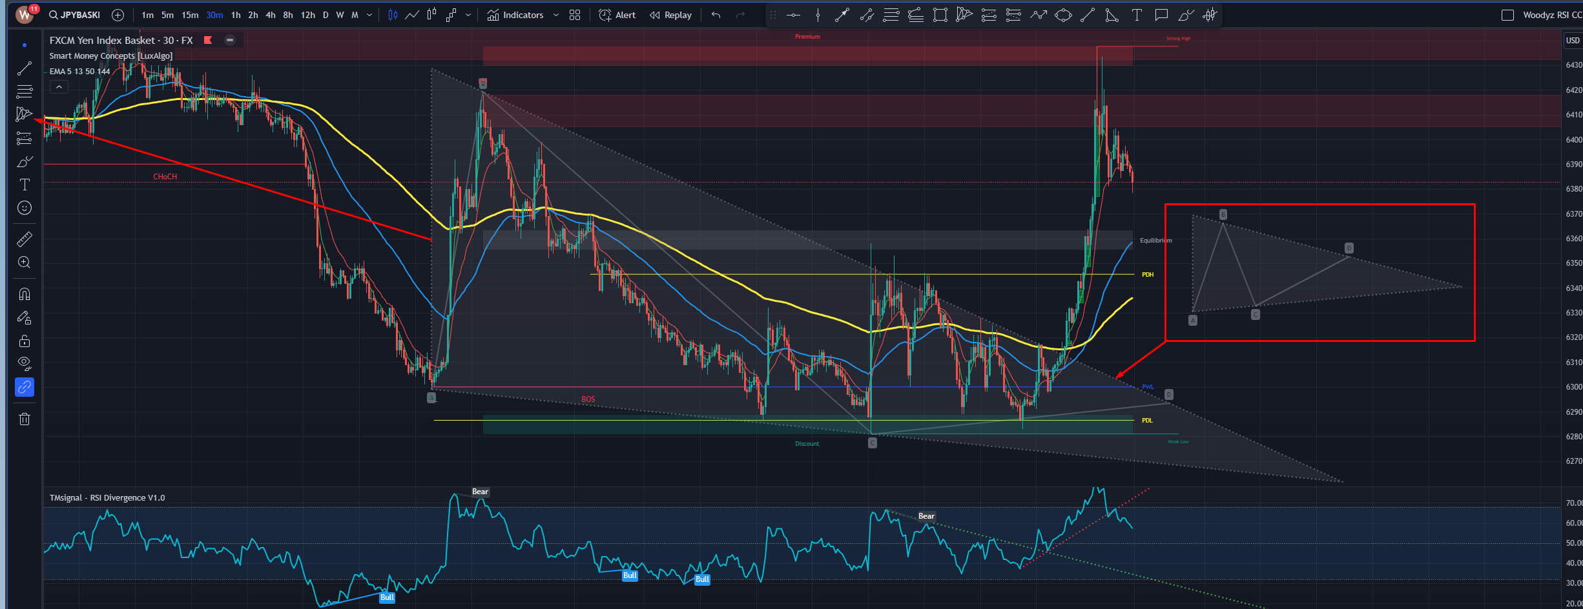Image resolution: width=1583 pixels, height=609 pixels.
Task: Switch to the 4h timeframe
Action: pyautogui.click(x=271, y=15)
